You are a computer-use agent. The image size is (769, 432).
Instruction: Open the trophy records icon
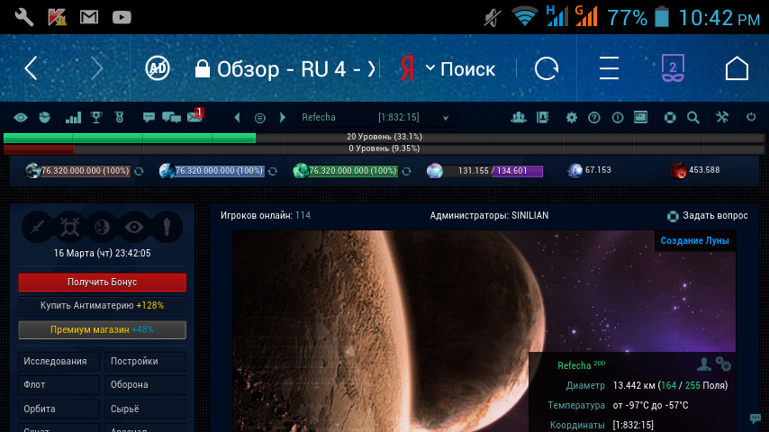96,118
